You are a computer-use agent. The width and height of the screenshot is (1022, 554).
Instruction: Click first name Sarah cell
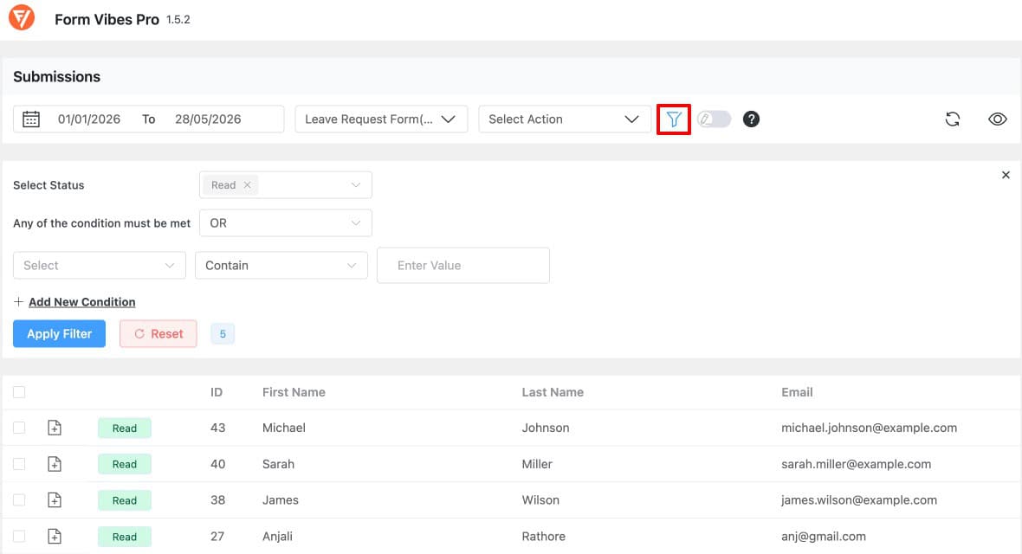click(278, 464)
